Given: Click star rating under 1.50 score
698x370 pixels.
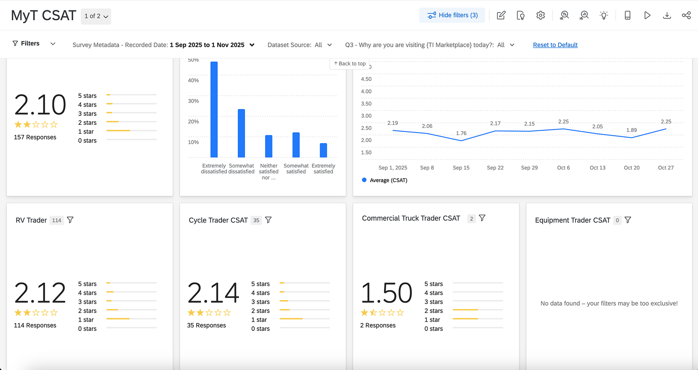Looking at the screenshot, I should point(382,313).
